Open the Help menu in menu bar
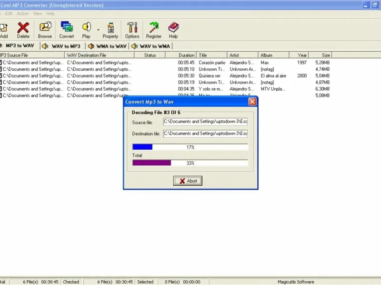Screen dimensions: 381x285 50,14
